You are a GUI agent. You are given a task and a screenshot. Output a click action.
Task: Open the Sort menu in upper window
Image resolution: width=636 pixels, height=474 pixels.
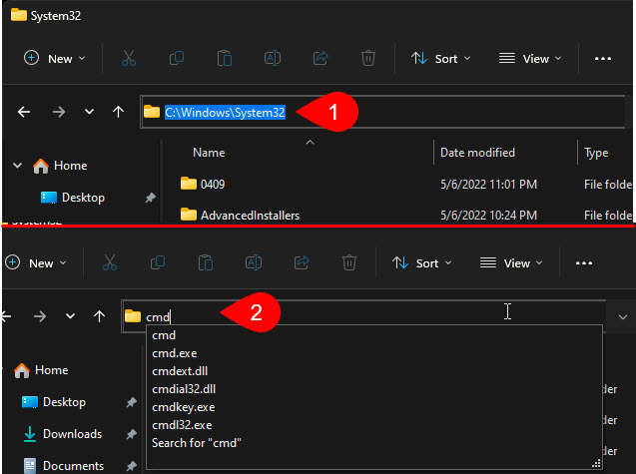click(x=441, y=59)
